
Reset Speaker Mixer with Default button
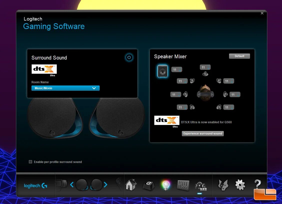239,56
